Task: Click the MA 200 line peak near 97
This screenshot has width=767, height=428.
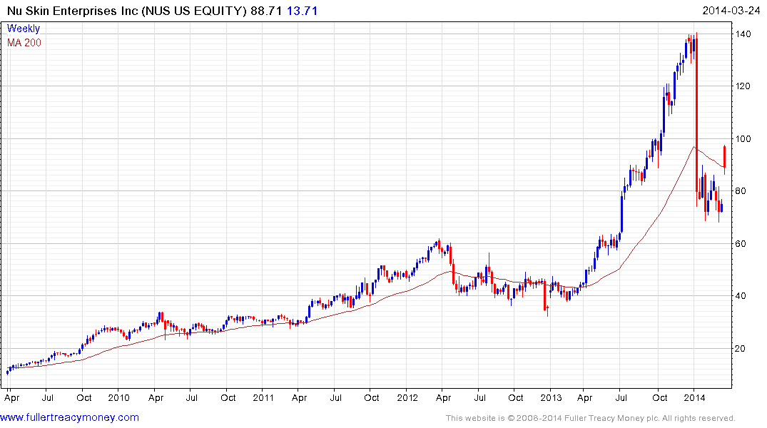Action: (694, 147)
